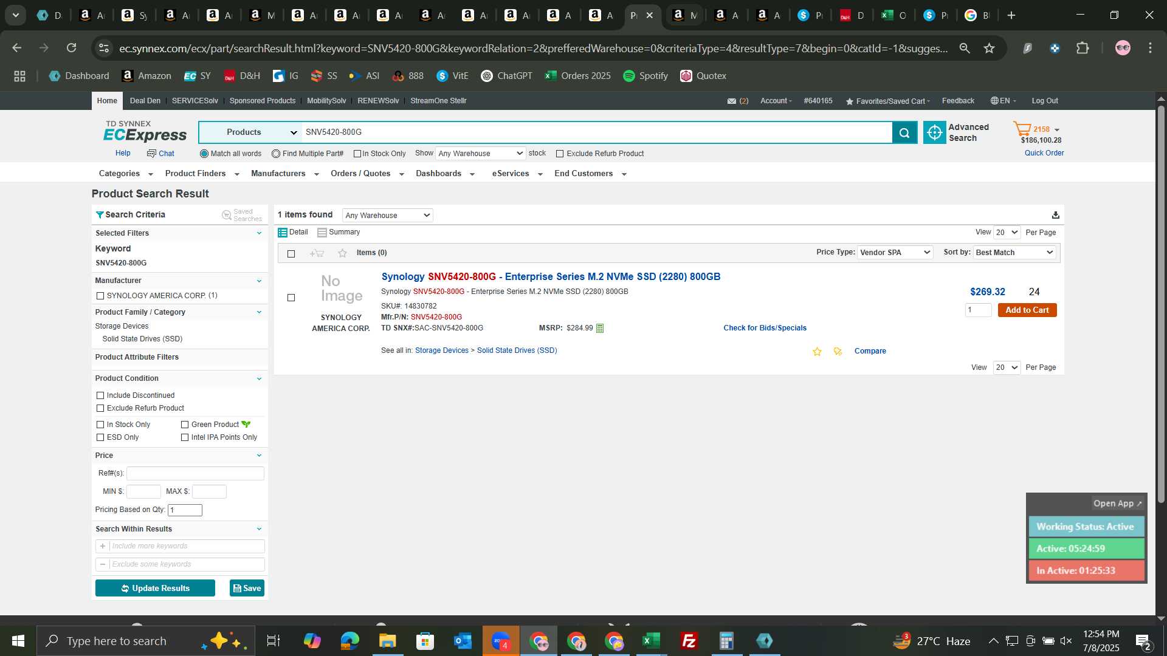Check Green Product filter

tap(185, 425)
